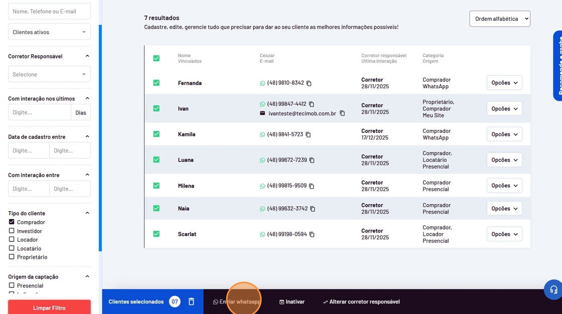Click WhatsApp icon beside Luana's number
The height and width of the screenshot is (314, 562).
tap(262, 161)
